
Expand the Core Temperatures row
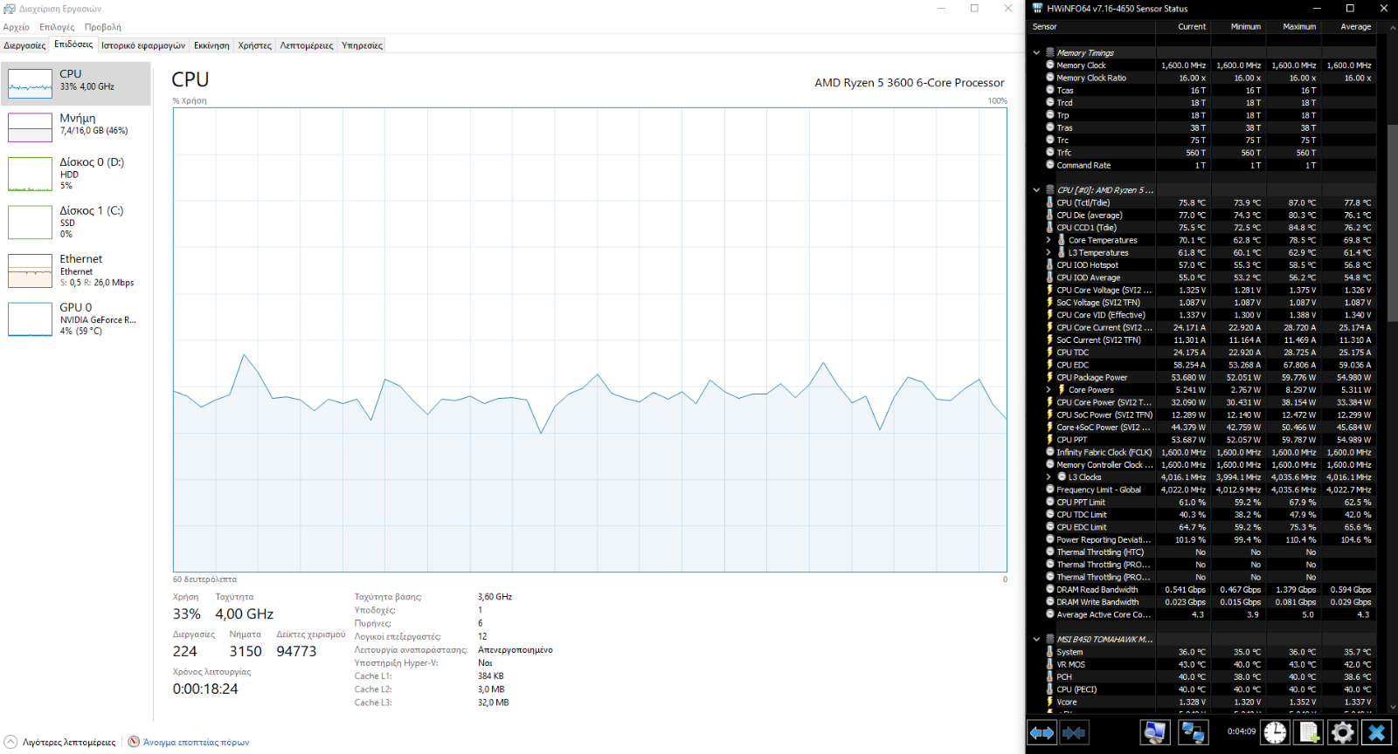pos(1048,240)
